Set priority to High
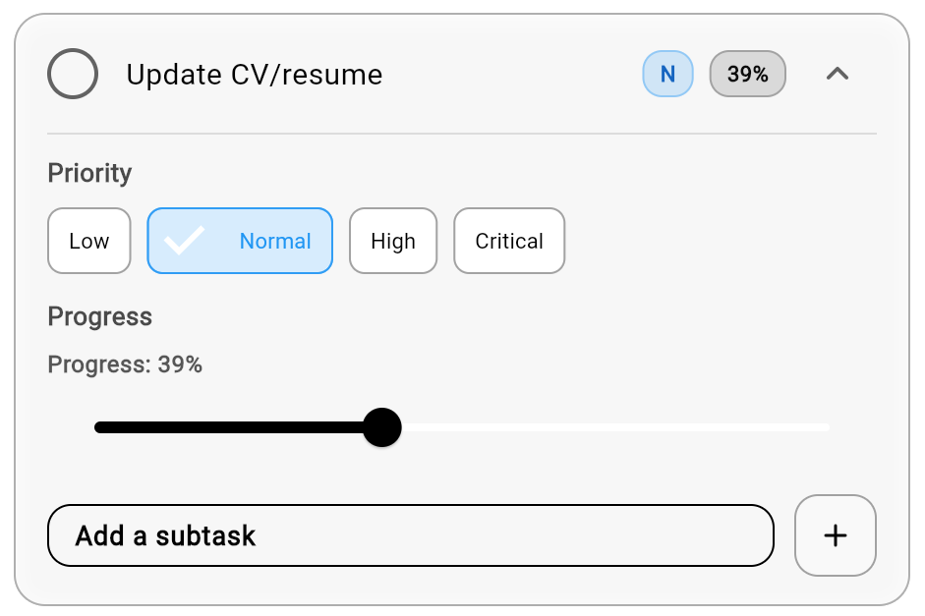The height and width of the screenshot is (616, 925). click(x=393, y=241)
